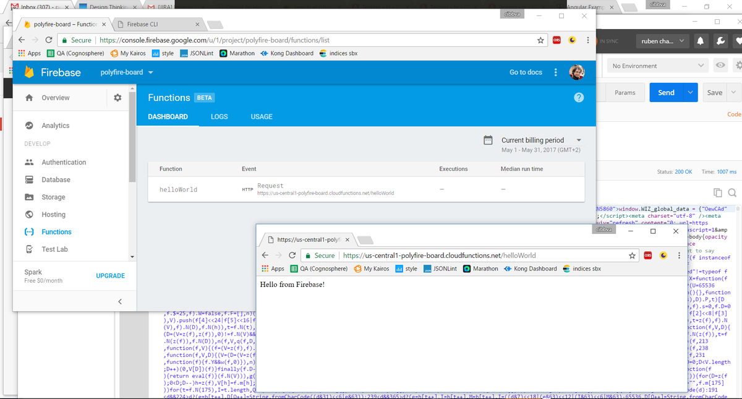Open Authentication in the Firebase sidebar
The height and width of the screenshot is (399, 742).
pos(64,162)
